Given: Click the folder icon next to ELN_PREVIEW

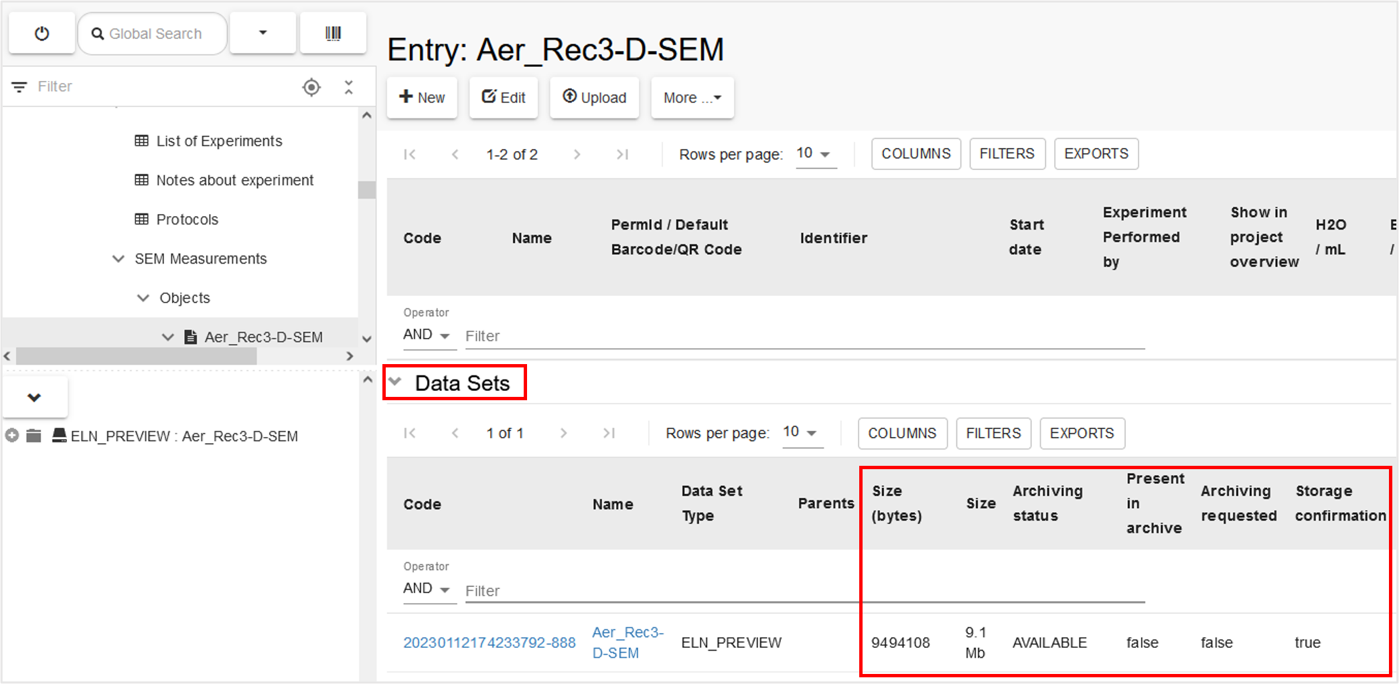Looking at the screenshot, I should coord(33,436).
